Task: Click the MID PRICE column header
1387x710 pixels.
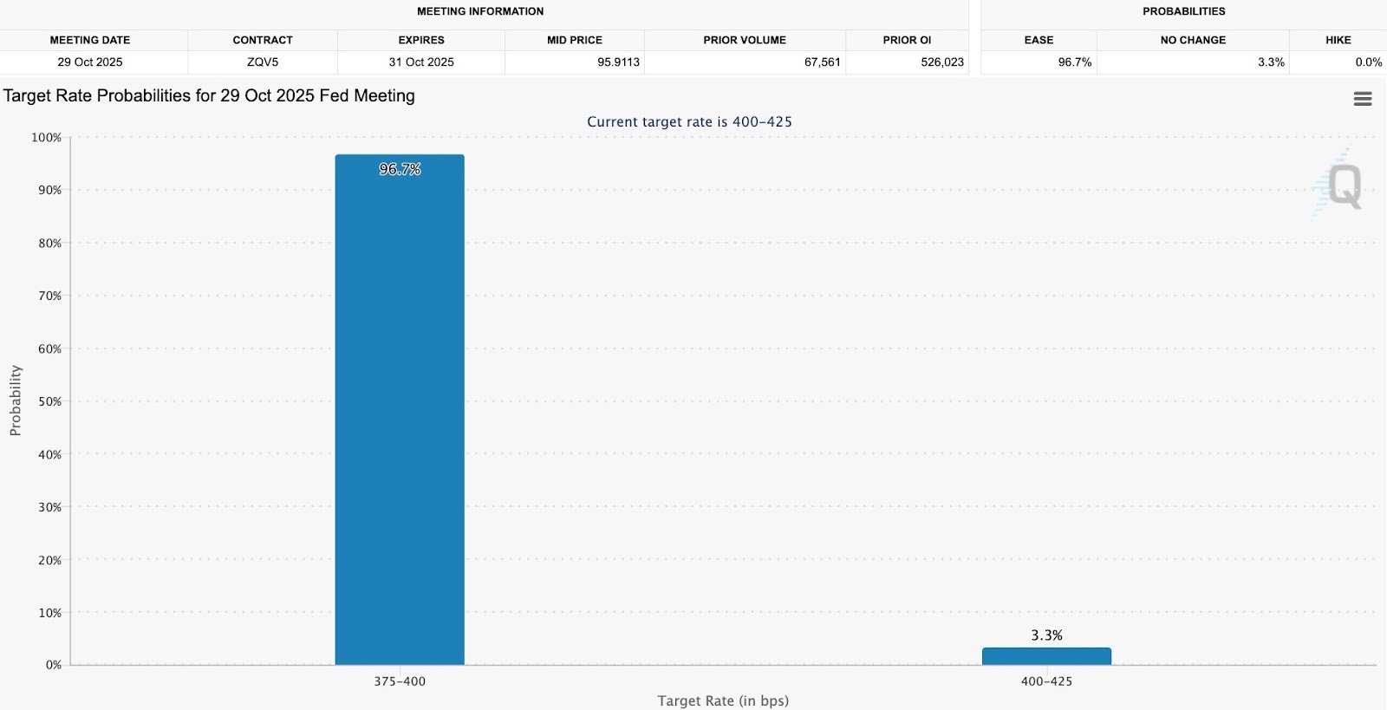Action: (x=574, y=40)
